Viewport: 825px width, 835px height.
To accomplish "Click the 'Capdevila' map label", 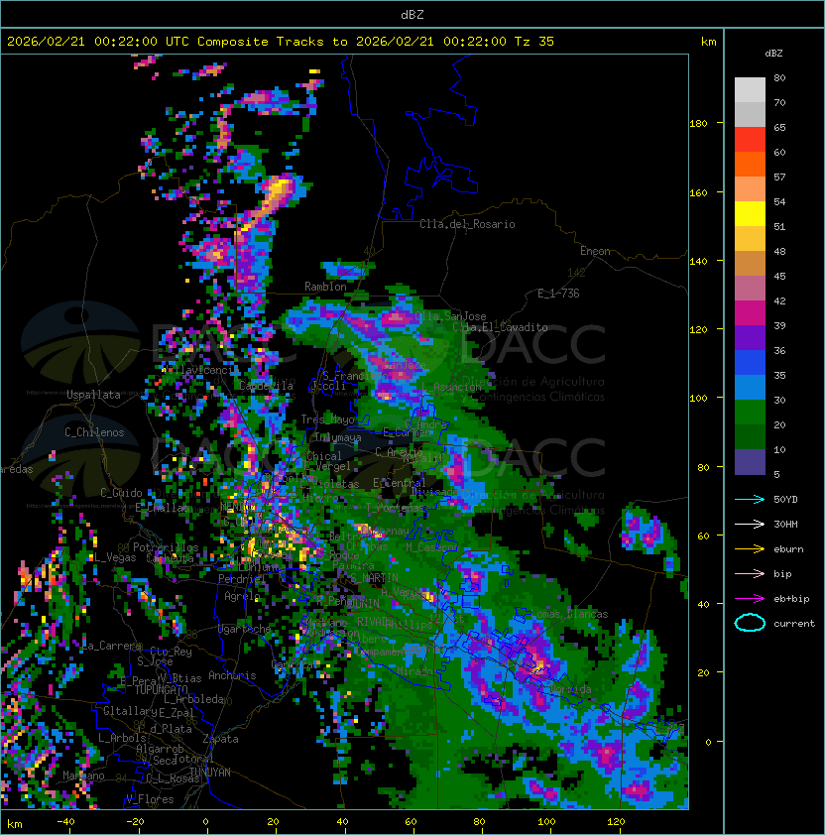I will coord(266,386).
